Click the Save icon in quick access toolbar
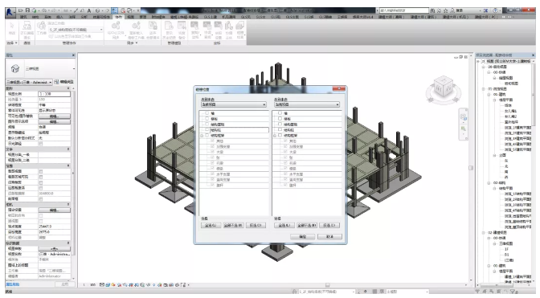This screenshot has width=540, height=298. pos(27,10)
